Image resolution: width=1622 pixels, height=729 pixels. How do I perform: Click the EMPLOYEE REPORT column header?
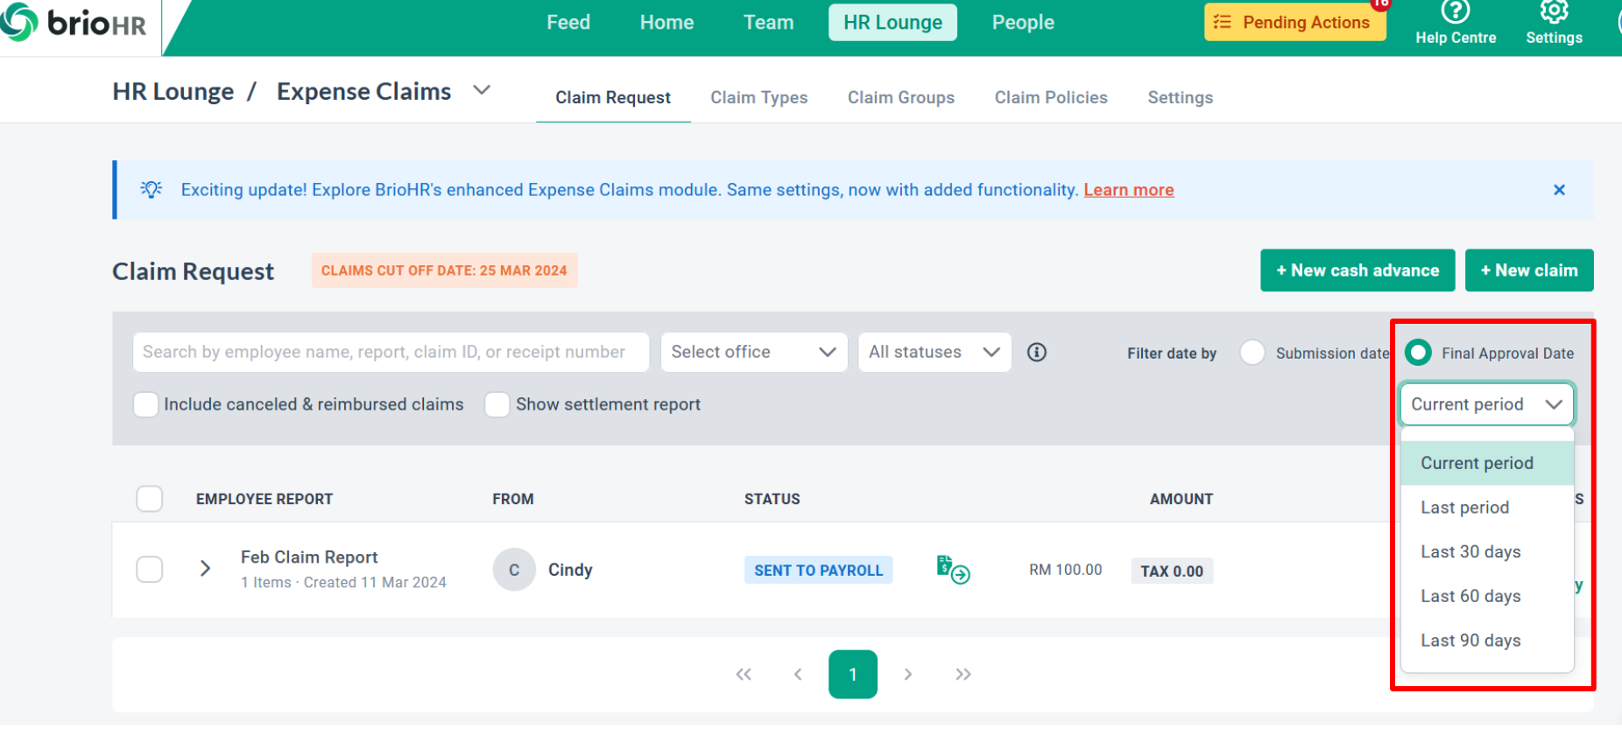point(264,499)
